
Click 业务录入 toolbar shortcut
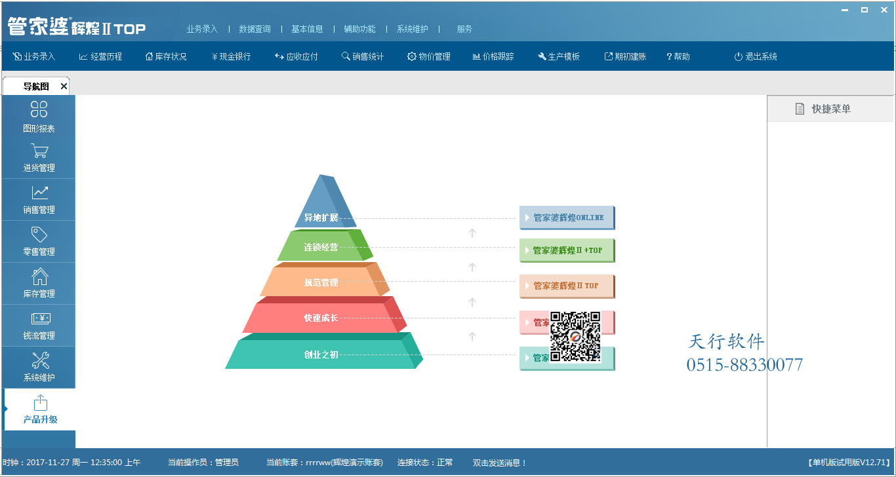click(34, 56)
